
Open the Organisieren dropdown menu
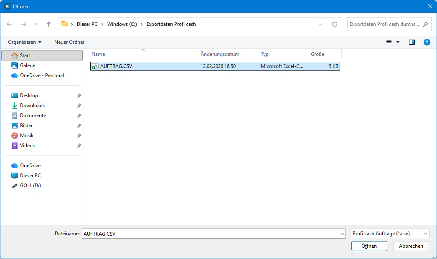pos(24,42)
